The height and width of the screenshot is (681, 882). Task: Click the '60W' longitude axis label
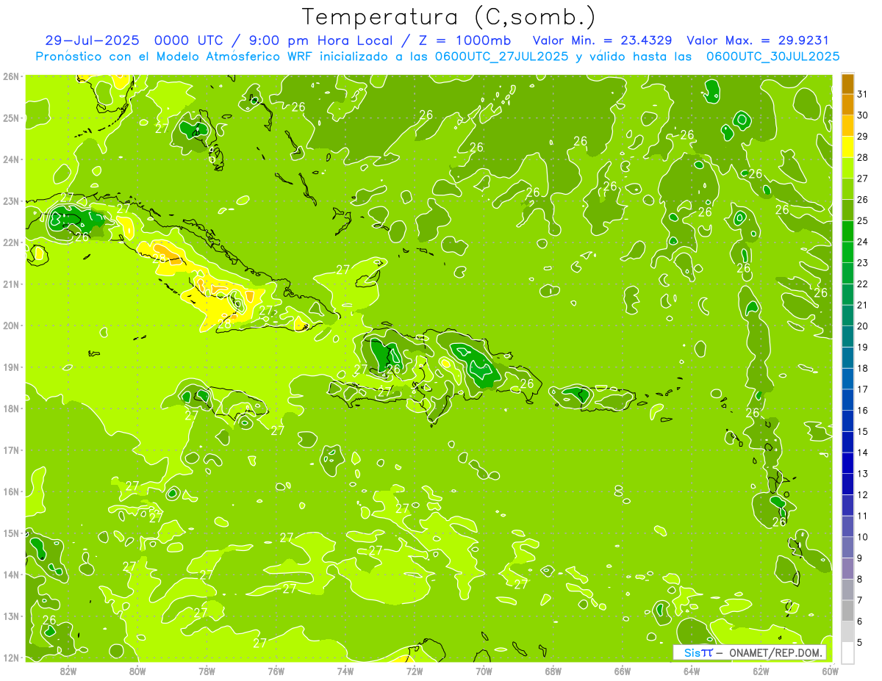click(831, 671)
